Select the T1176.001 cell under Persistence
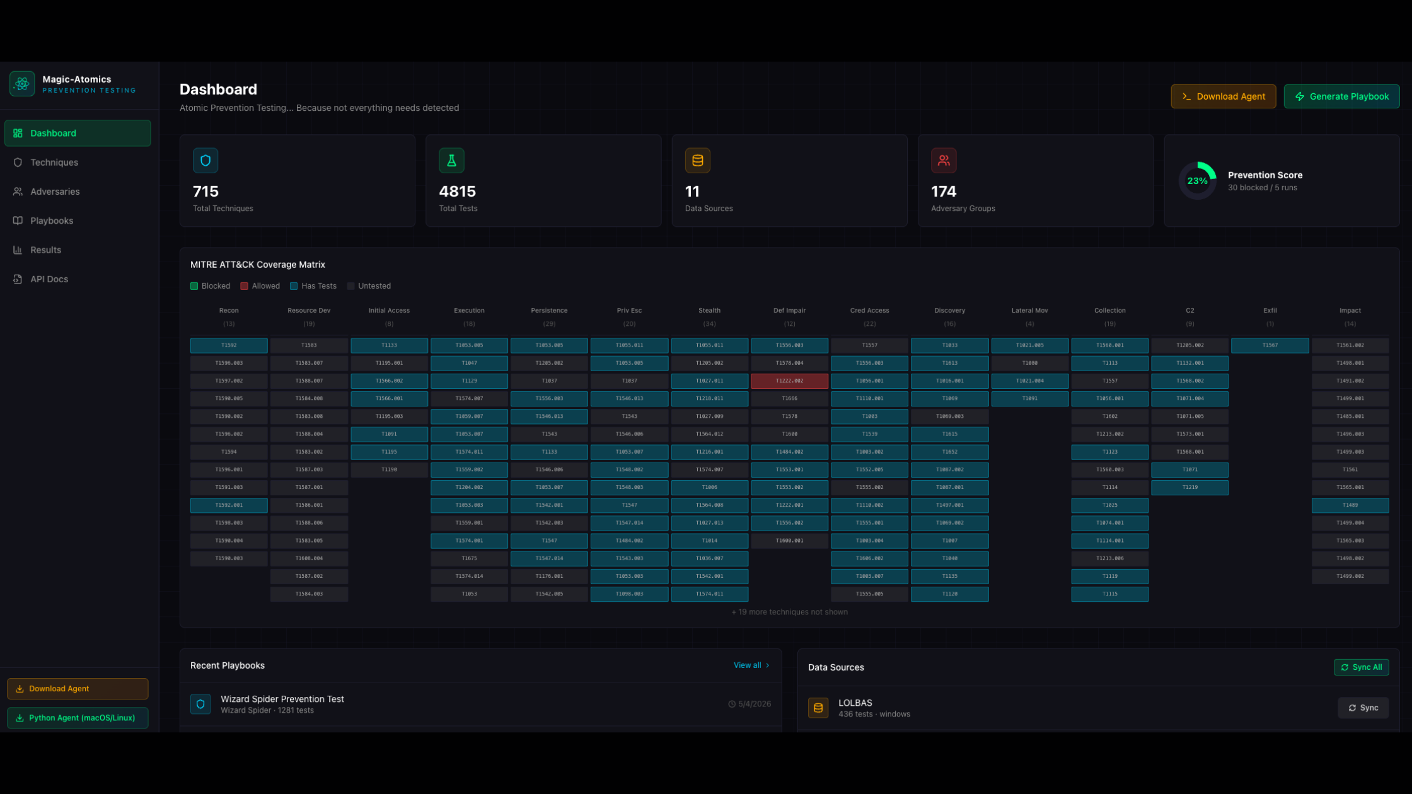 pos(549,576)
